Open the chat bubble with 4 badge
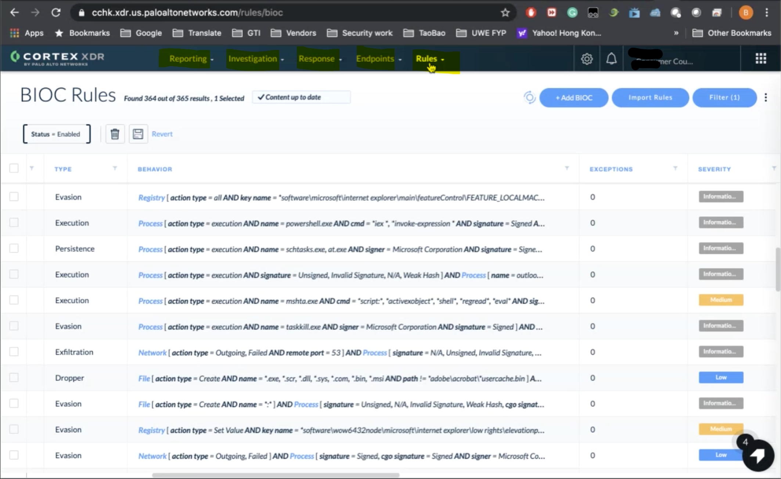781x479 pixels. (x=758, y=455)
